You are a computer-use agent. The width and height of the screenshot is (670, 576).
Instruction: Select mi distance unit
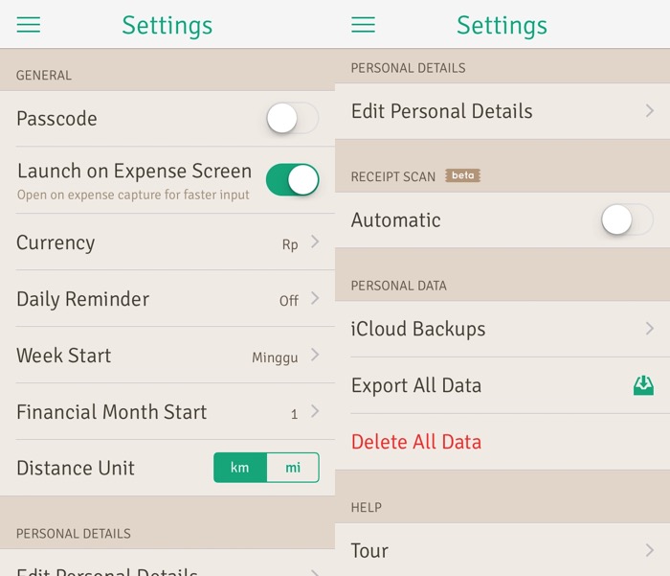click(x=293, y=468)
